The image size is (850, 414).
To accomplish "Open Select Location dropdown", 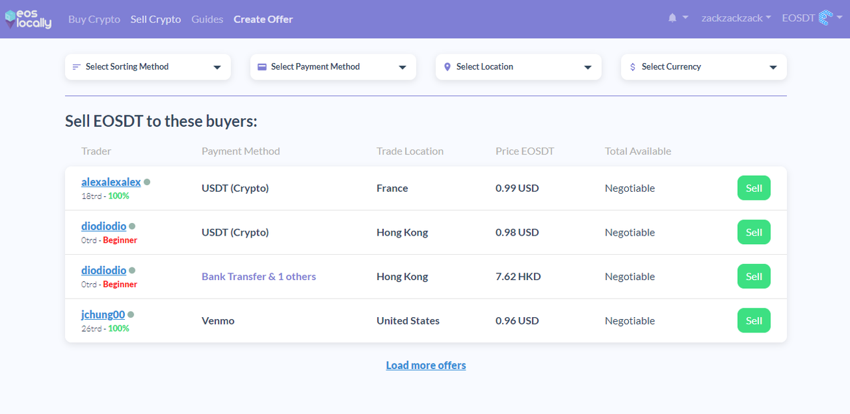I will pyautogui.click(x=518, y=67).
